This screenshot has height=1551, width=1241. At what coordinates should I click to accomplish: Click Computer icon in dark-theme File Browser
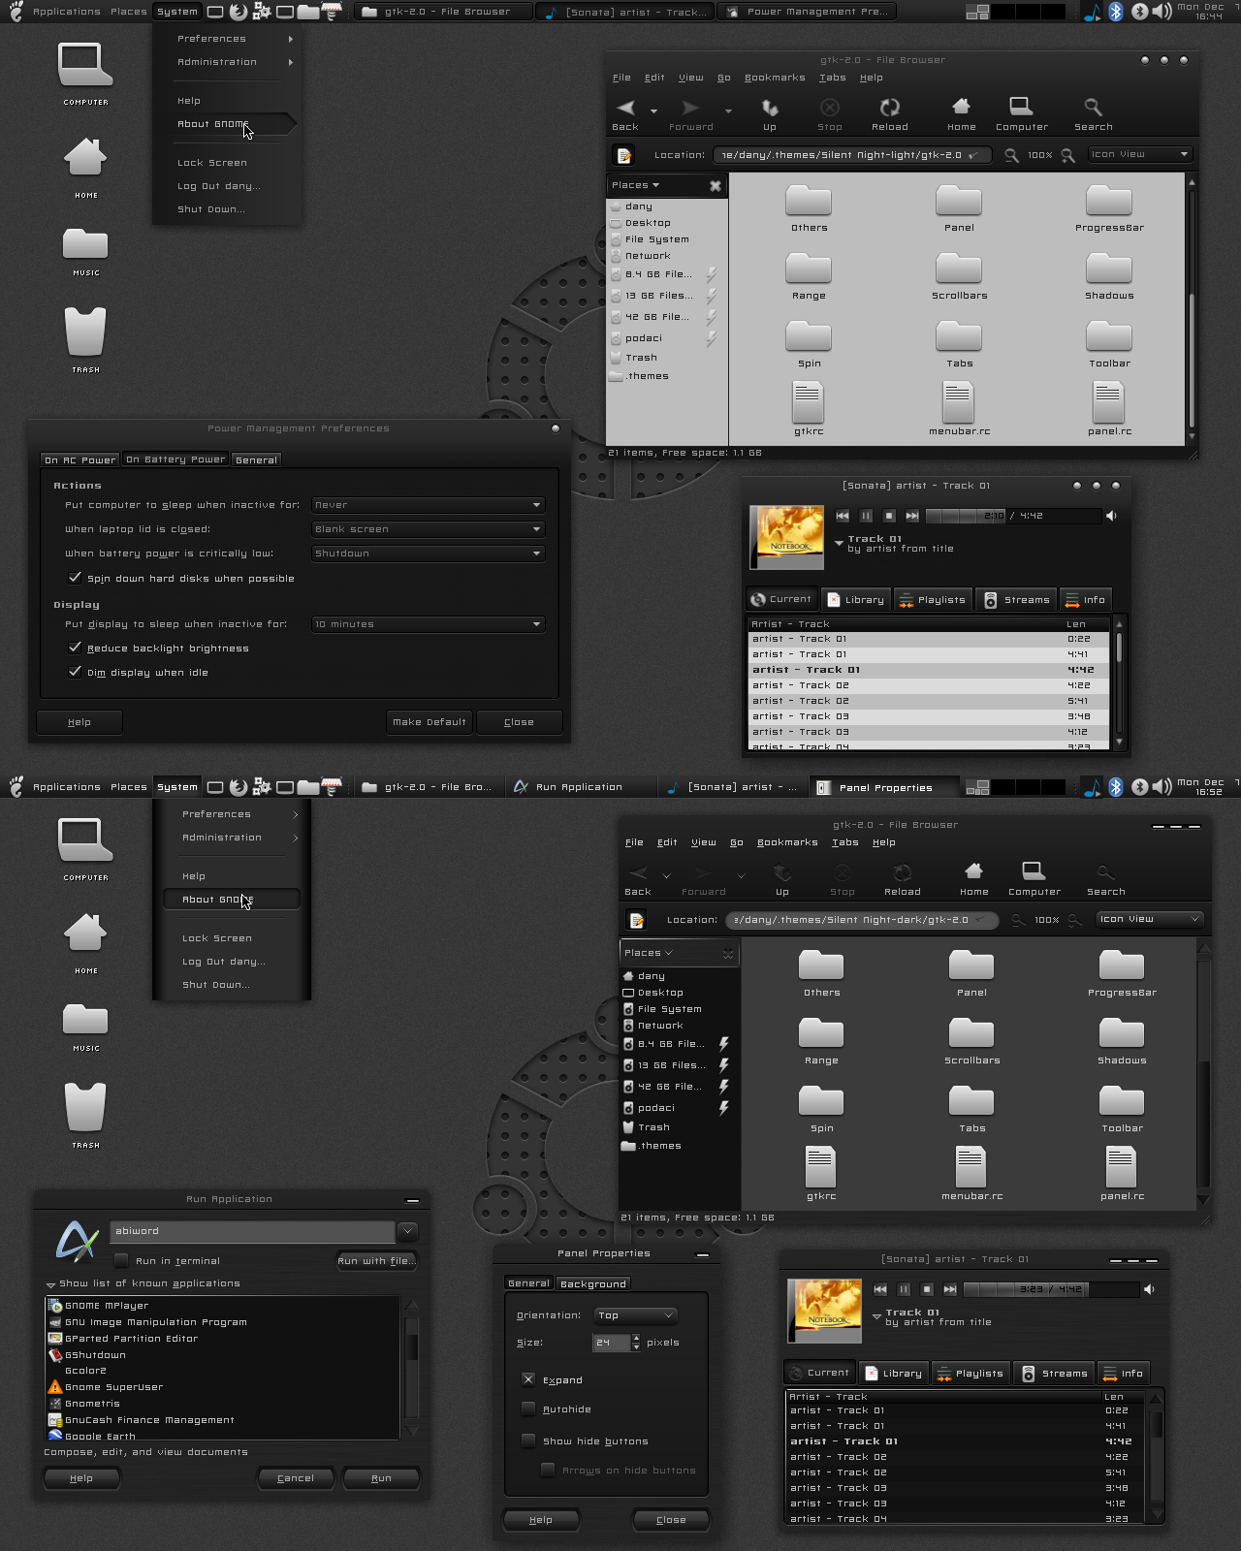pyautogui.click(x=1034, y=871)
